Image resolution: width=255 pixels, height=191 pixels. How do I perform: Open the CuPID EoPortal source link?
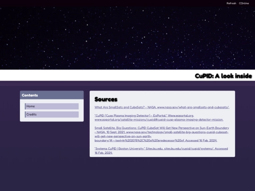(159, 117)
